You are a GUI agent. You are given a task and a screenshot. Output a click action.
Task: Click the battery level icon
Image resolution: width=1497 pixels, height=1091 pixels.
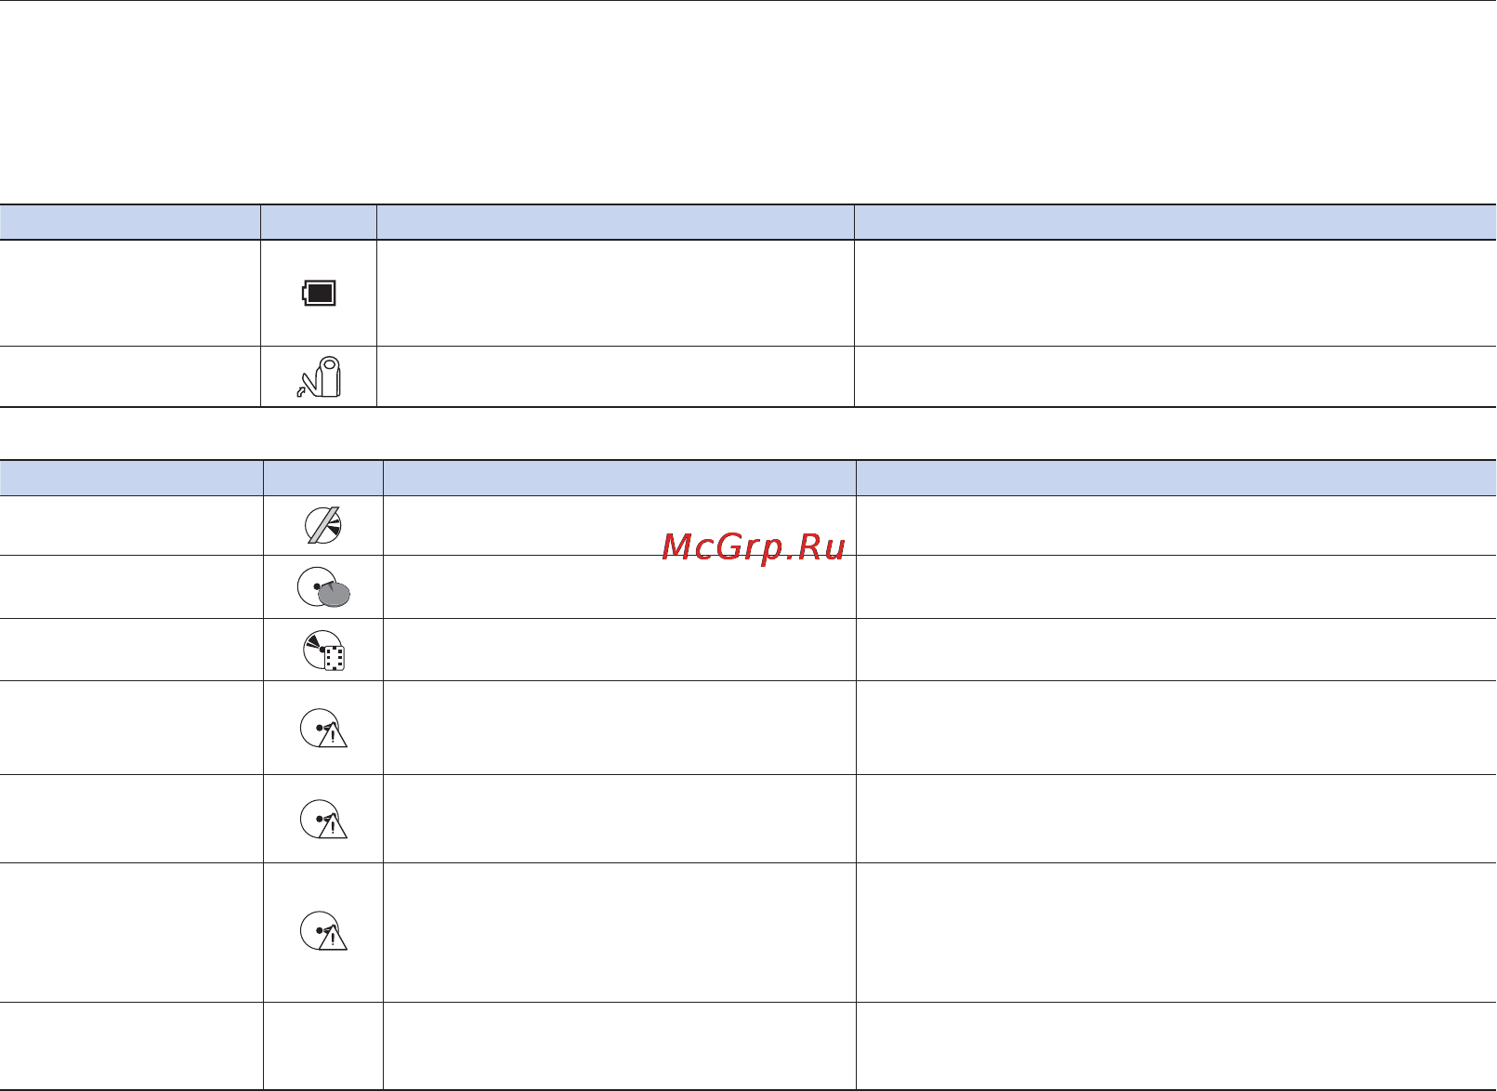point(319,294)
